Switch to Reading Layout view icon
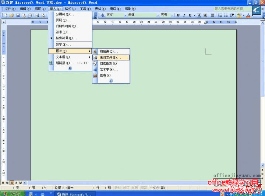 coord(21,183)
